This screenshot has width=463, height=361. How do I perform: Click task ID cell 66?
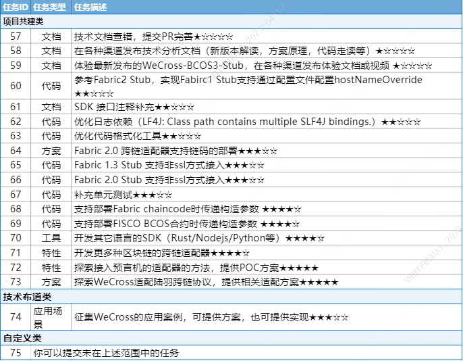[x=16, y=180]
